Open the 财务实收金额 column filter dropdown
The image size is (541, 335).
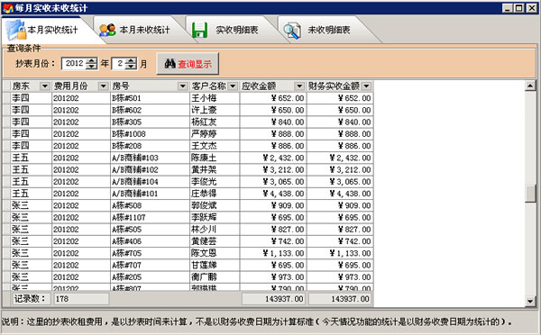[x=366, y=86]
